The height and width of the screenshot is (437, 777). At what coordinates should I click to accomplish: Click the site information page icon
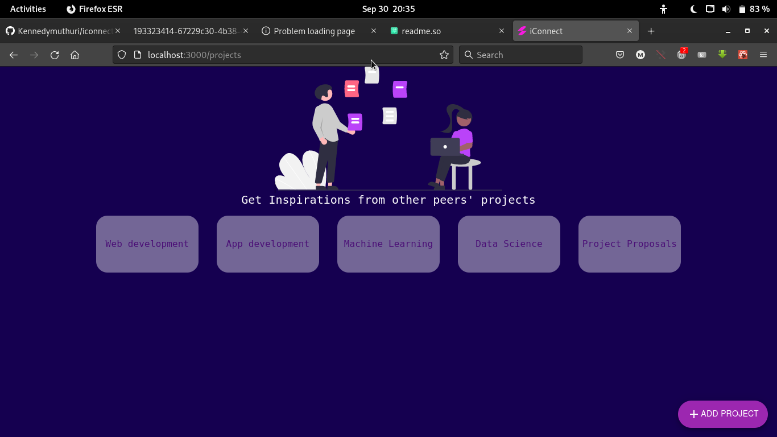tap(137, 55)
